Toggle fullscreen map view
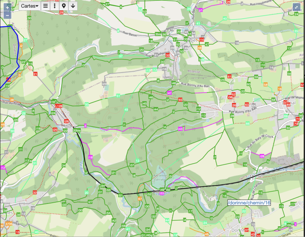305x237 pixels. pos(296,6)
